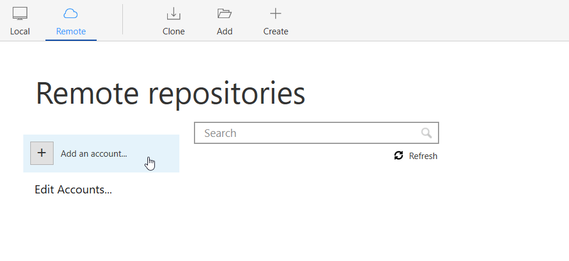Switch to the Local tab
569x261 pixels.
(x=20, y=21)
